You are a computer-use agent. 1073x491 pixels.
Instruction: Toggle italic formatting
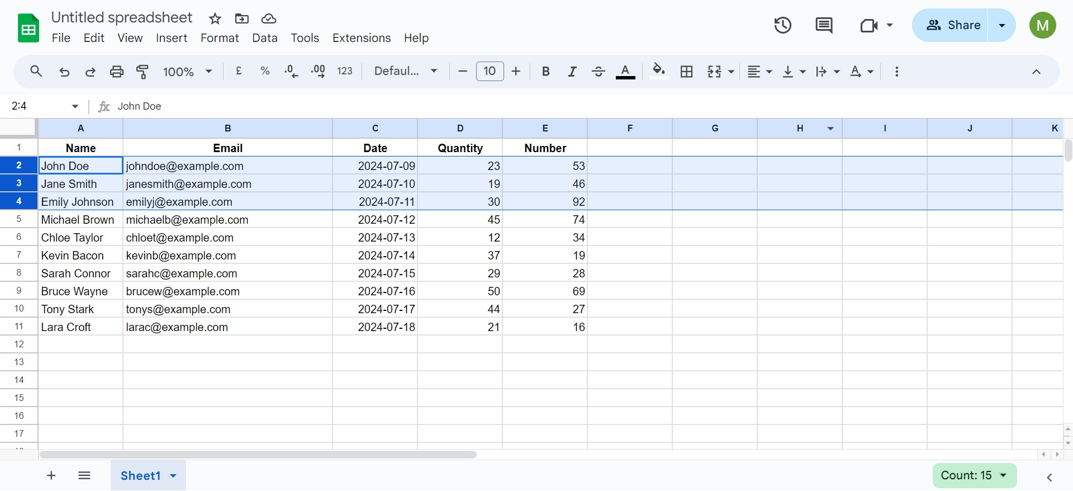click(x=572, y=72)
